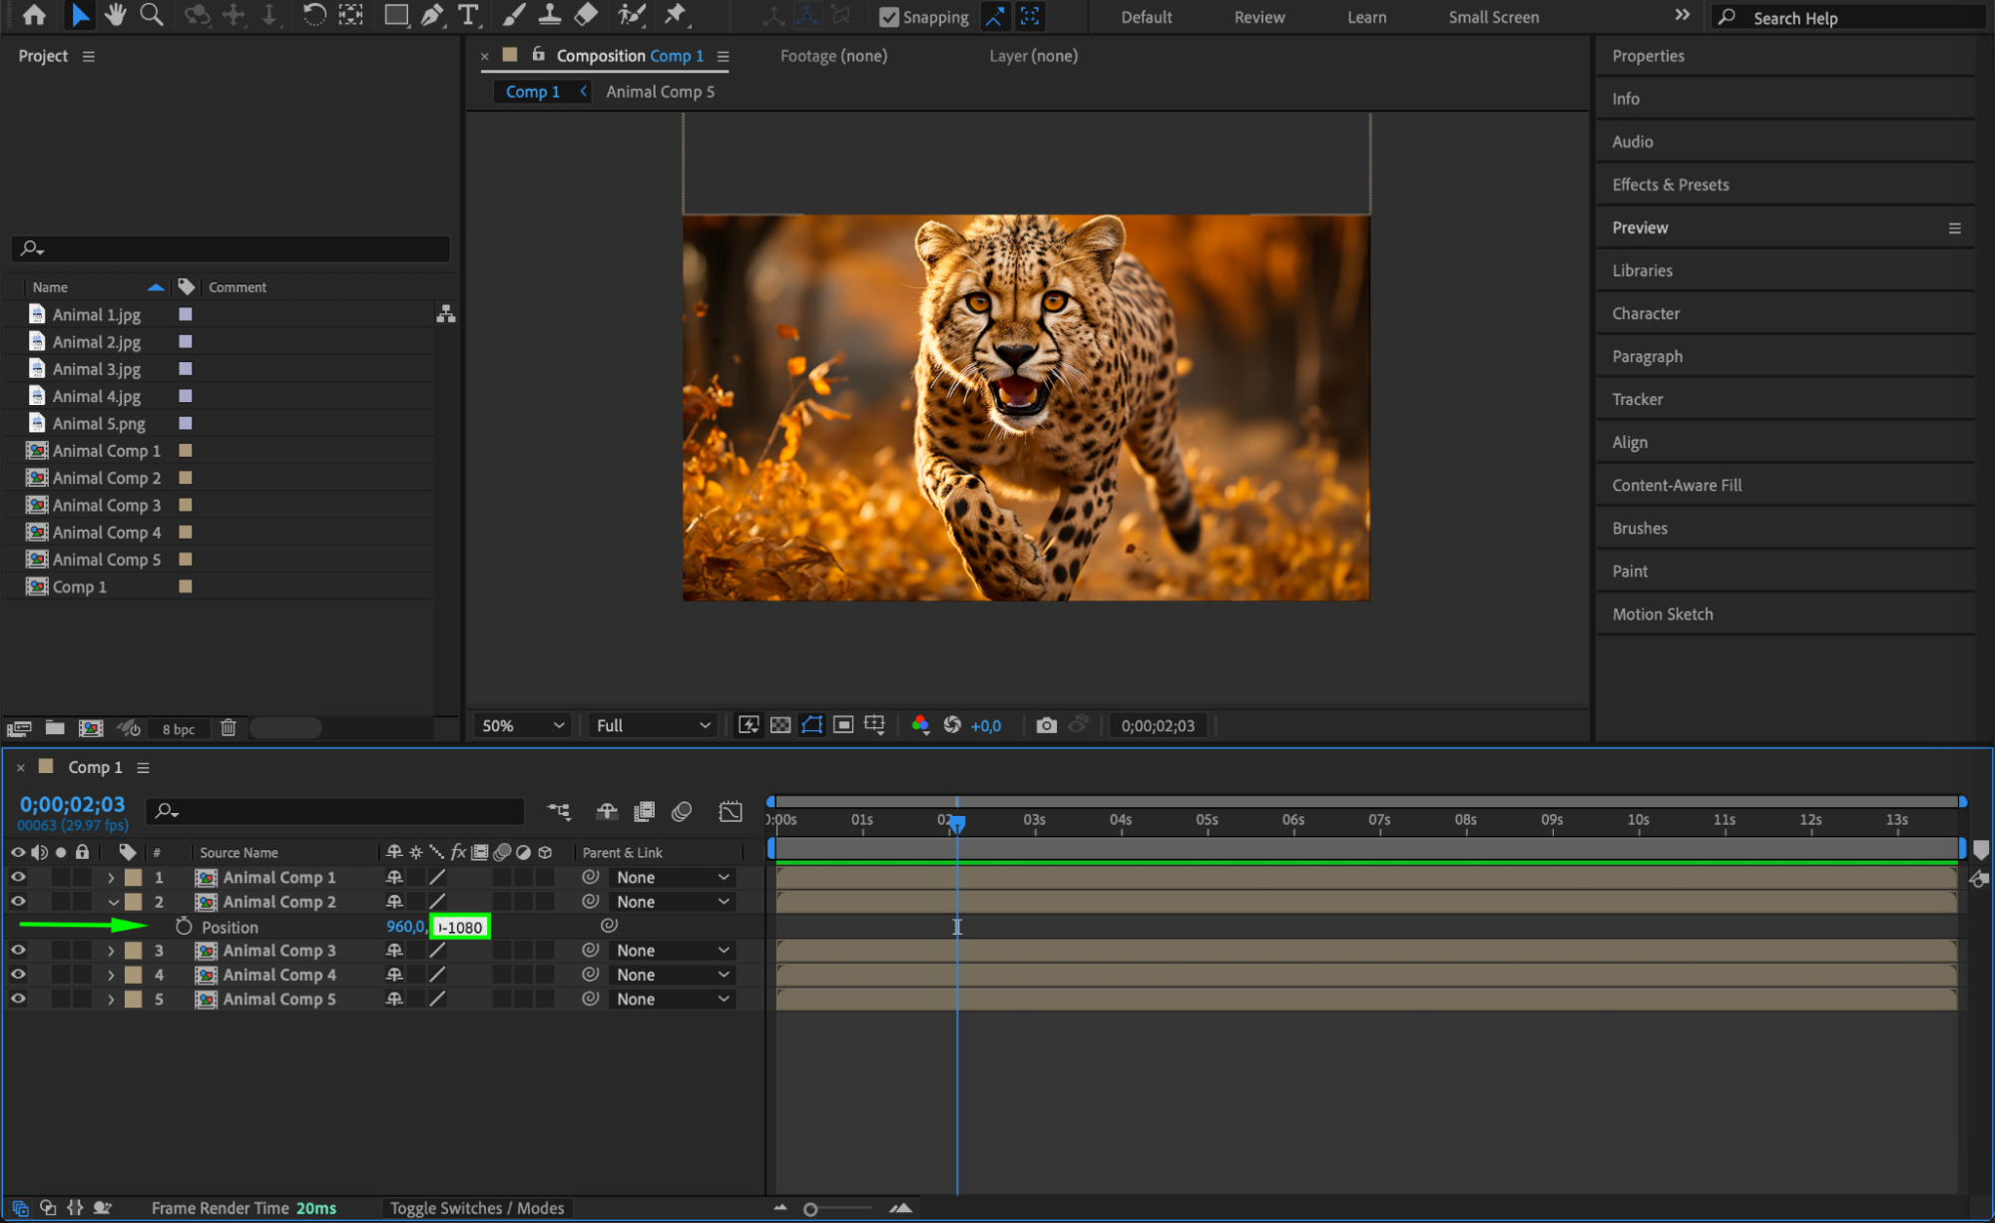Hide the Animal Comp 1 layer
Viewport: 1995px width, 1223px height.
pyautogui.click(x=18, y=877)
